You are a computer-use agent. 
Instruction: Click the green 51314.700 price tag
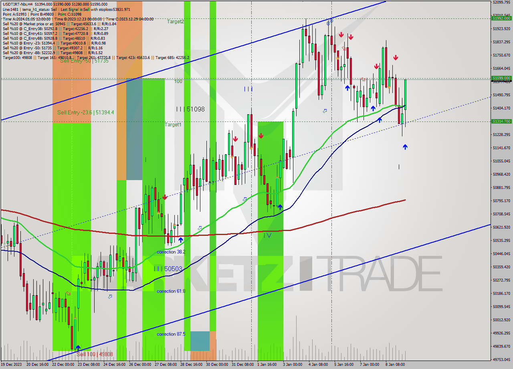[501, 121]
